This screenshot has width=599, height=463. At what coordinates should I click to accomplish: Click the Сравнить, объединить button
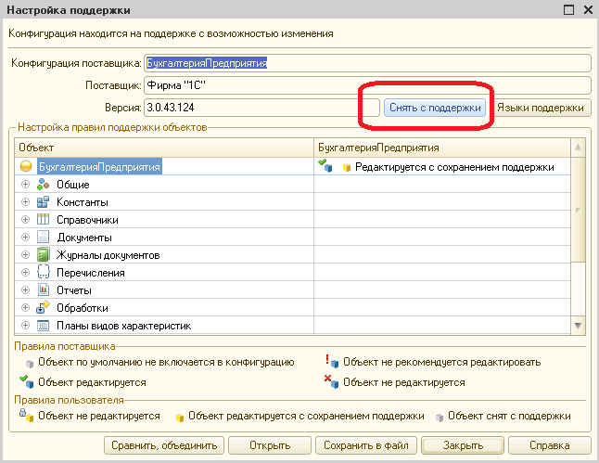(x=164, y=445)
